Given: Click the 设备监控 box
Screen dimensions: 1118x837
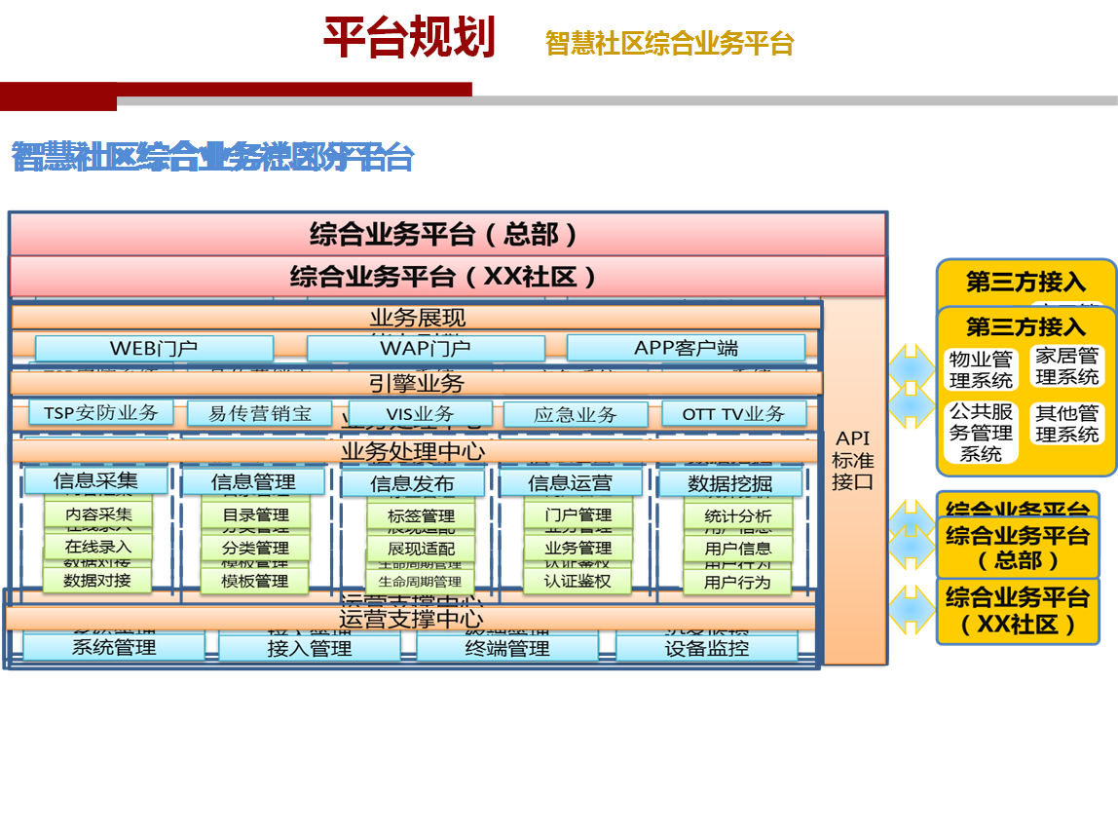Looking at the screenshot, I should click(x=706, y=648).
